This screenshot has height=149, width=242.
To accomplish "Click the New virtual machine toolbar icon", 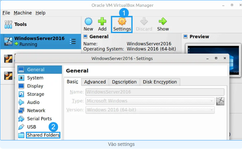I will [88, 21].
